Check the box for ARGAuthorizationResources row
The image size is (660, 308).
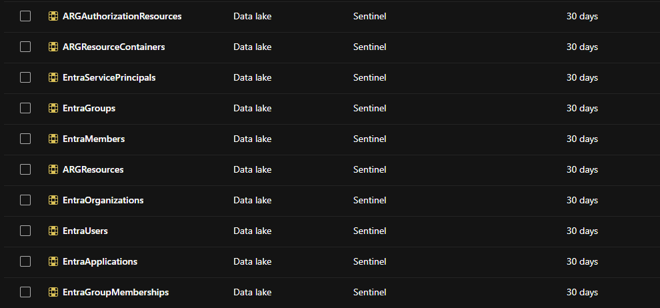[x=25, y=17]
